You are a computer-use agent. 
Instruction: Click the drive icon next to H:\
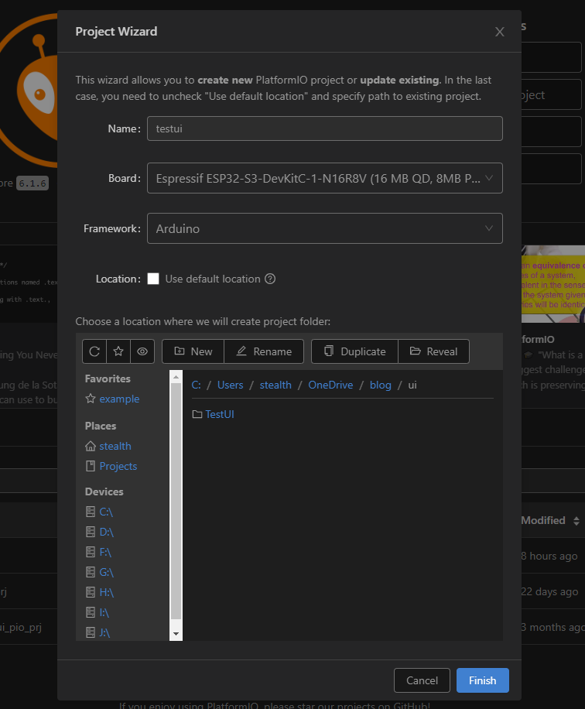tap(91, 592)
